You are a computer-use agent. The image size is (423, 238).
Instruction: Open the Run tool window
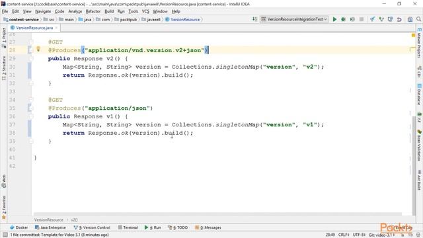(153, 227)
